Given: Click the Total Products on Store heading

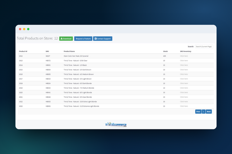Looking at the screenshot, I should pos(37,38).
